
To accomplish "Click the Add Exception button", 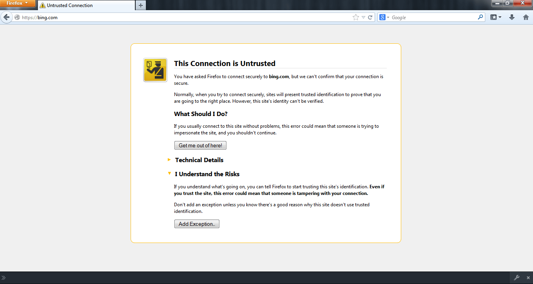I will (x=197, y=224).
